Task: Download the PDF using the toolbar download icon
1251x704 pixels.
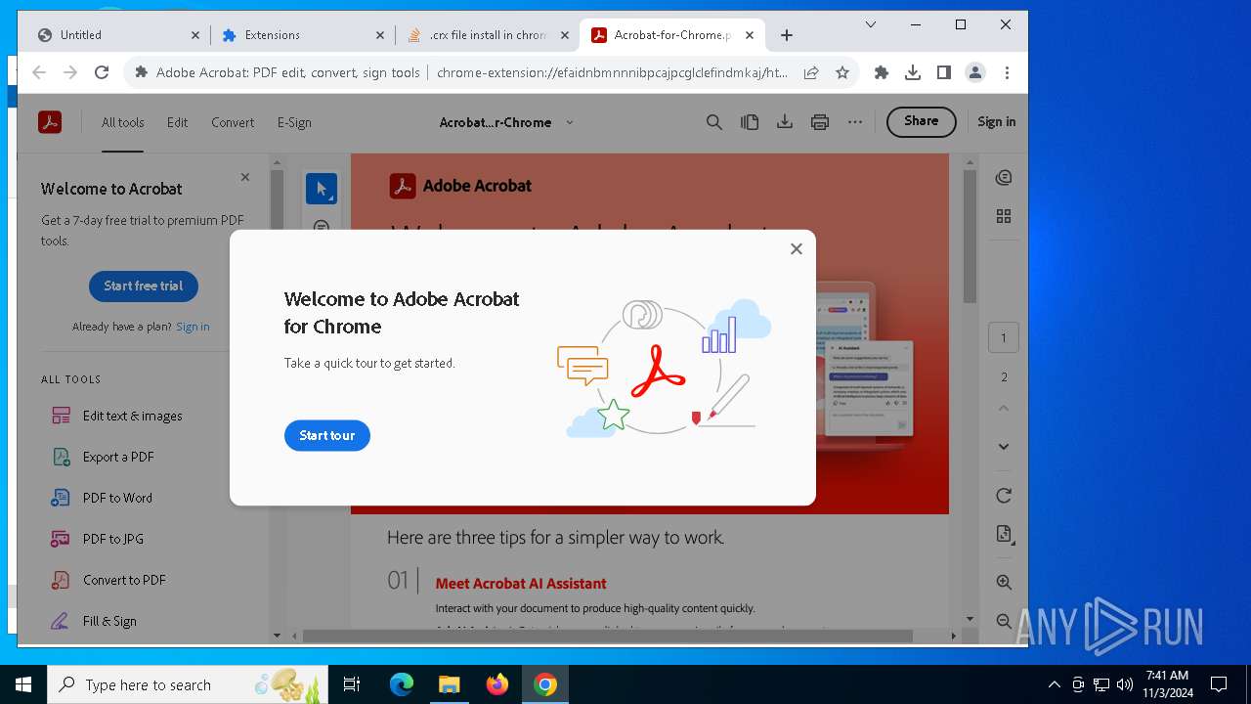Action: click(784, 122)
